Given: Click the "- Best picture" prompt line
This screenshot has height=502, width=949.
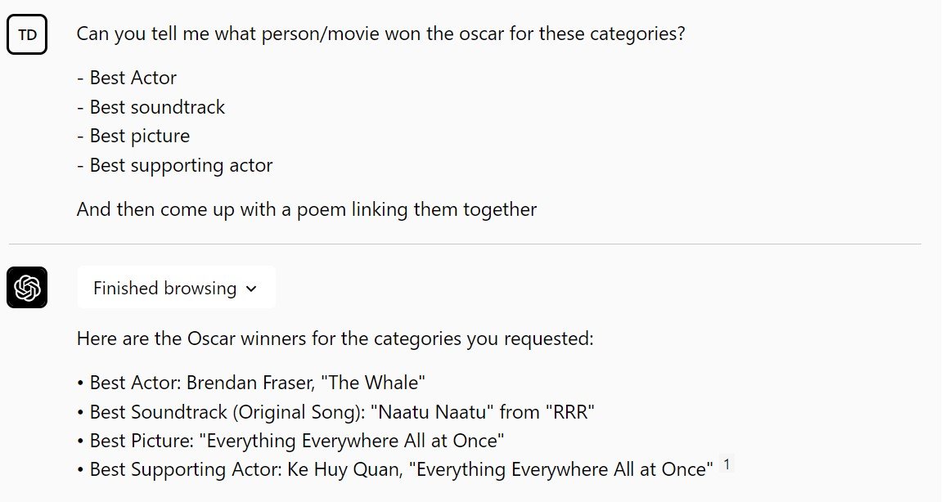Looking at the screenshot, I should (133, 136).
